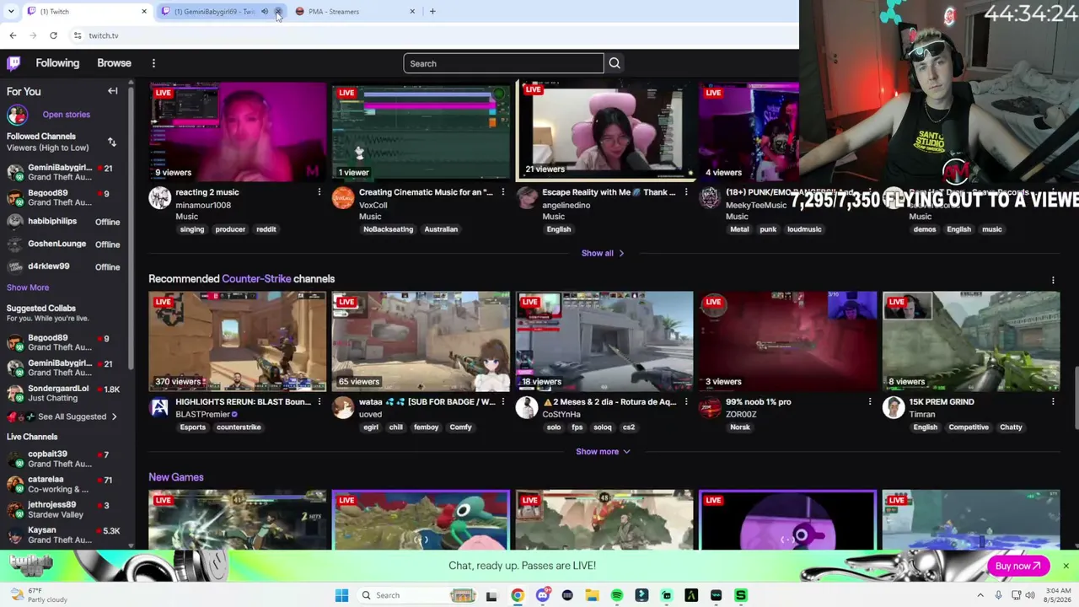Image resolution: width=1079 pixels, height=607 pixels.
Task: Sort followed channels with the arrows icon
Action: point(112,142)
